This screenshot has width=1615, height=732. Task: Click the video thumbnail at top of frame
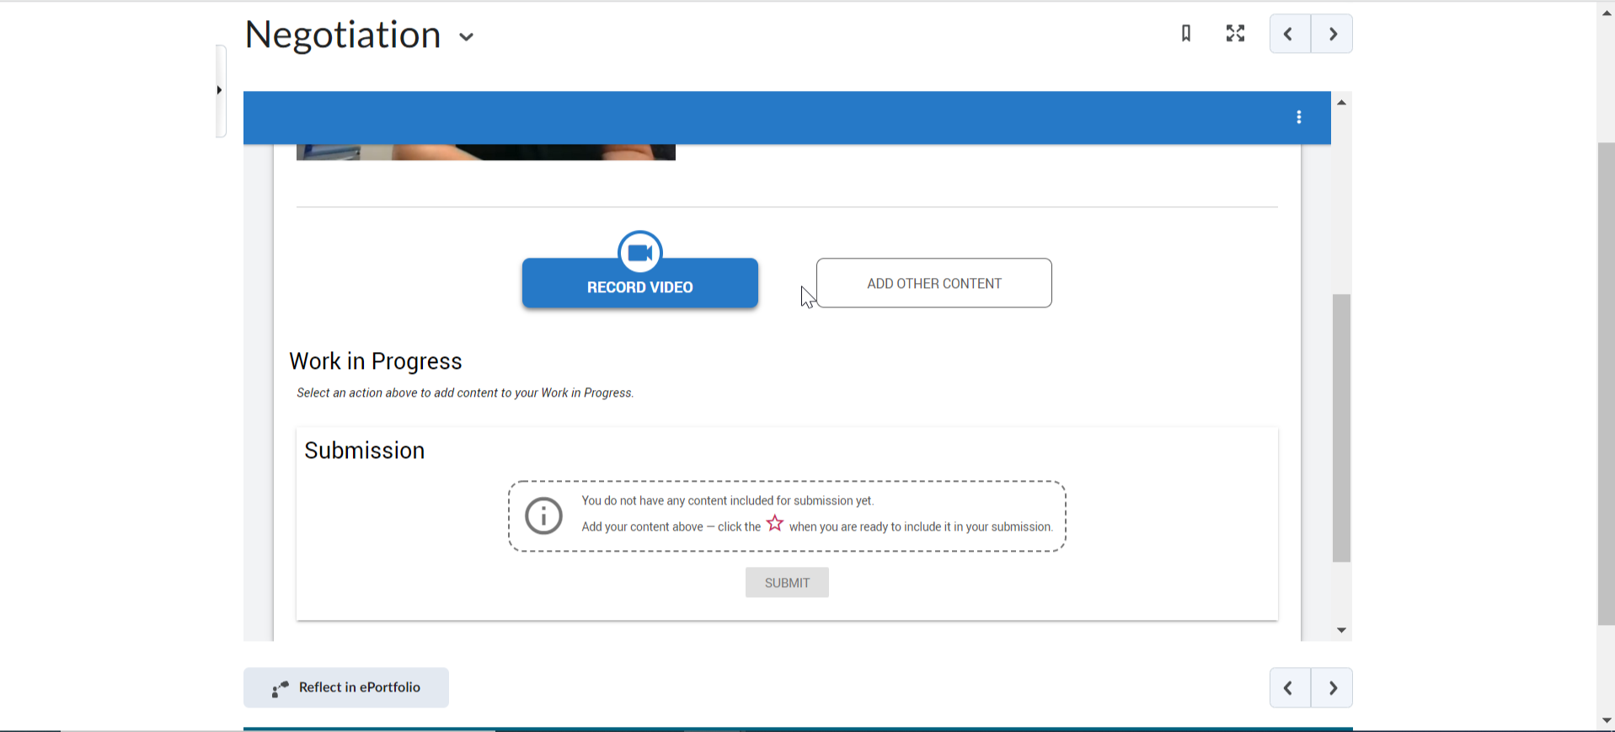coord(485,152)
